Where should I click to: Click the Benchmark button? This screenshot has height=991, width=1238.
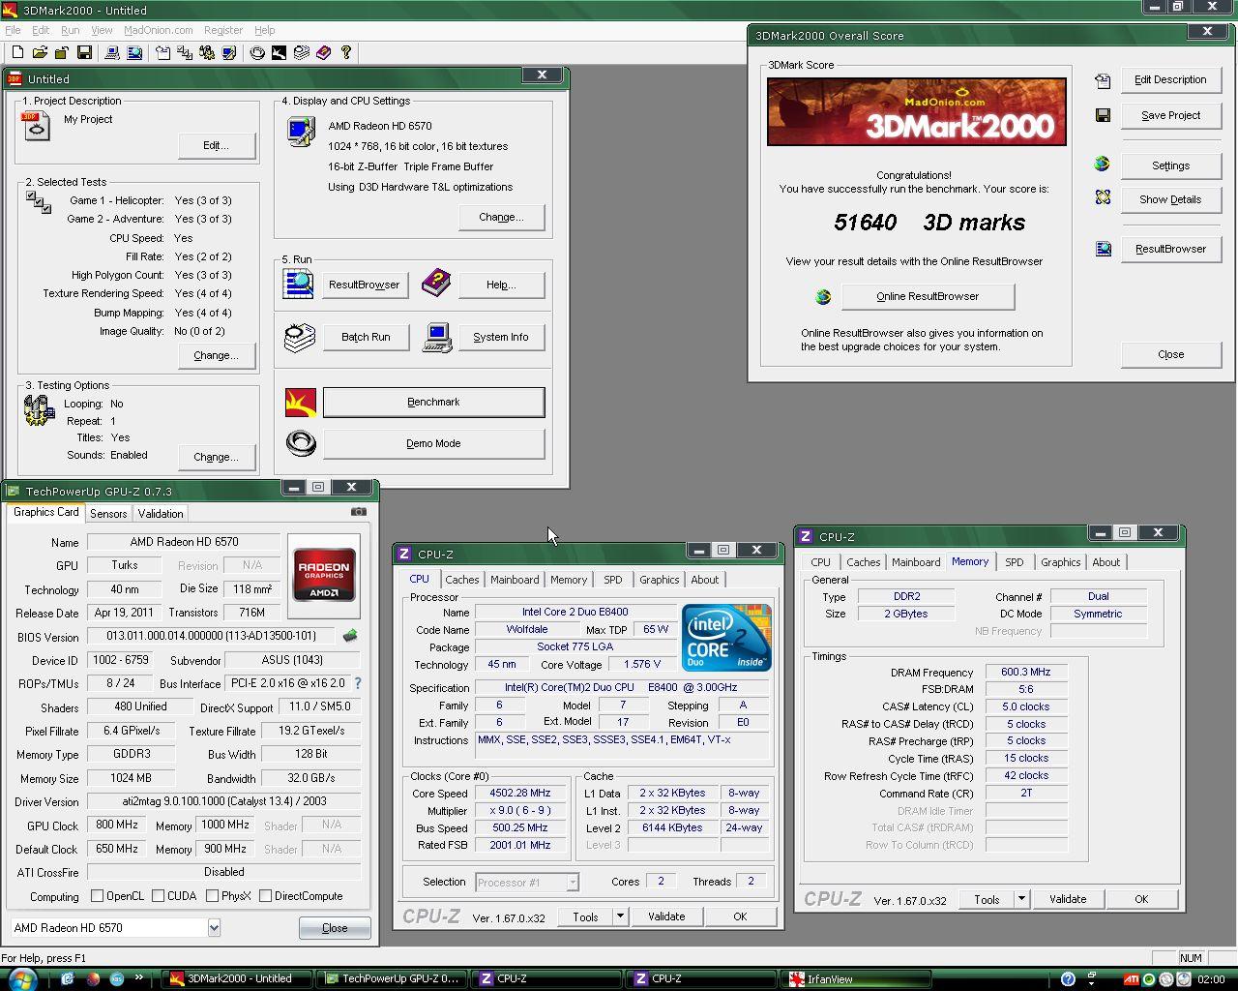coord(433,402)
